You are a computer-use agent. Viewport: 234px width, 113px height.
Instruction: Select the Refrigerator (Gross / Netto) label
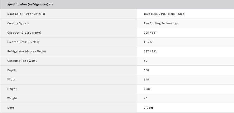[x=27, y=51]
